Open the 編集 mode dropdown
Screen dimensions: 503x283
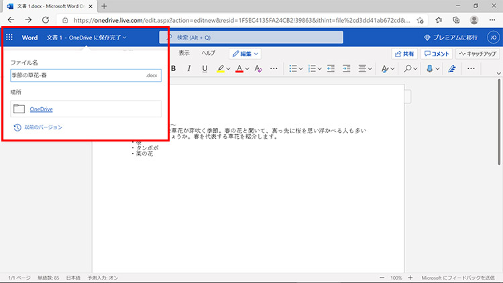tap(245, 53)
